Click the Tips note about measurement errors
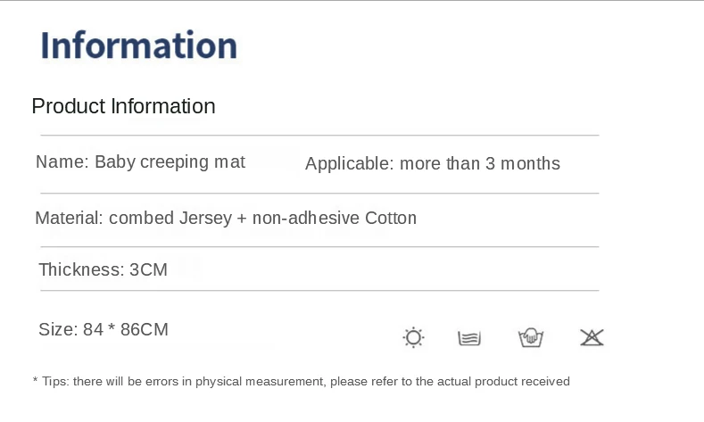The image size is (704, 422). 301,382
